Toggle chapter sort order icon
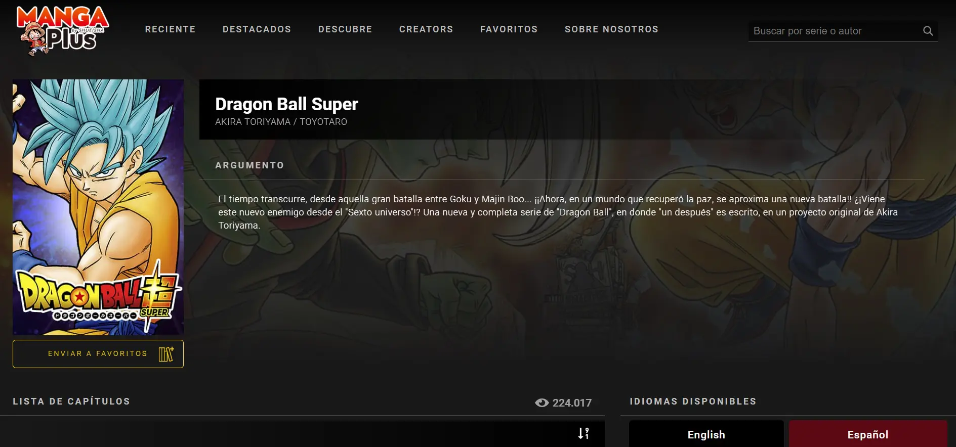Image resolution: width=956 pixels, height=447 pixels. (x=584, y=433)
